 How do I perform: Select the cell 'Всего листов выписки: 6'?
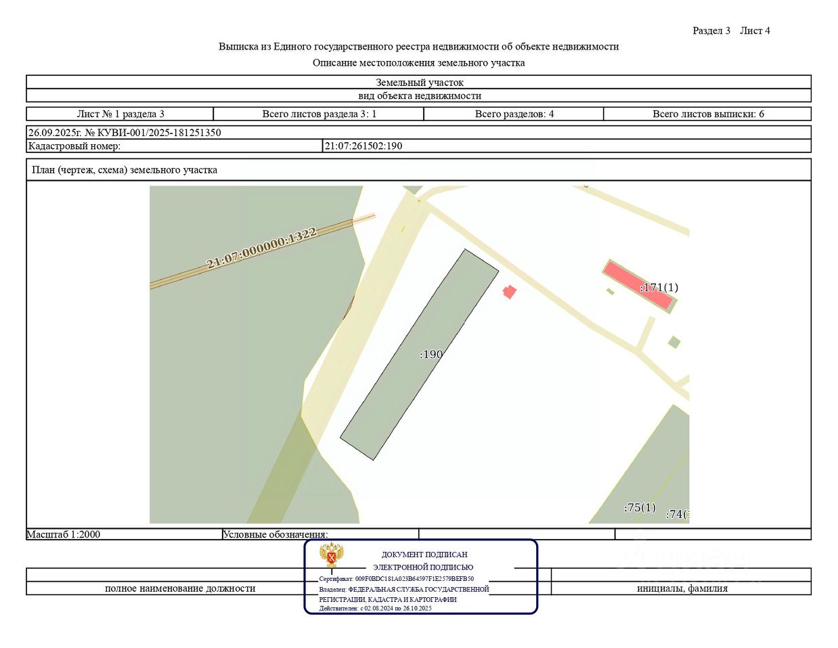tap(707, 114)
